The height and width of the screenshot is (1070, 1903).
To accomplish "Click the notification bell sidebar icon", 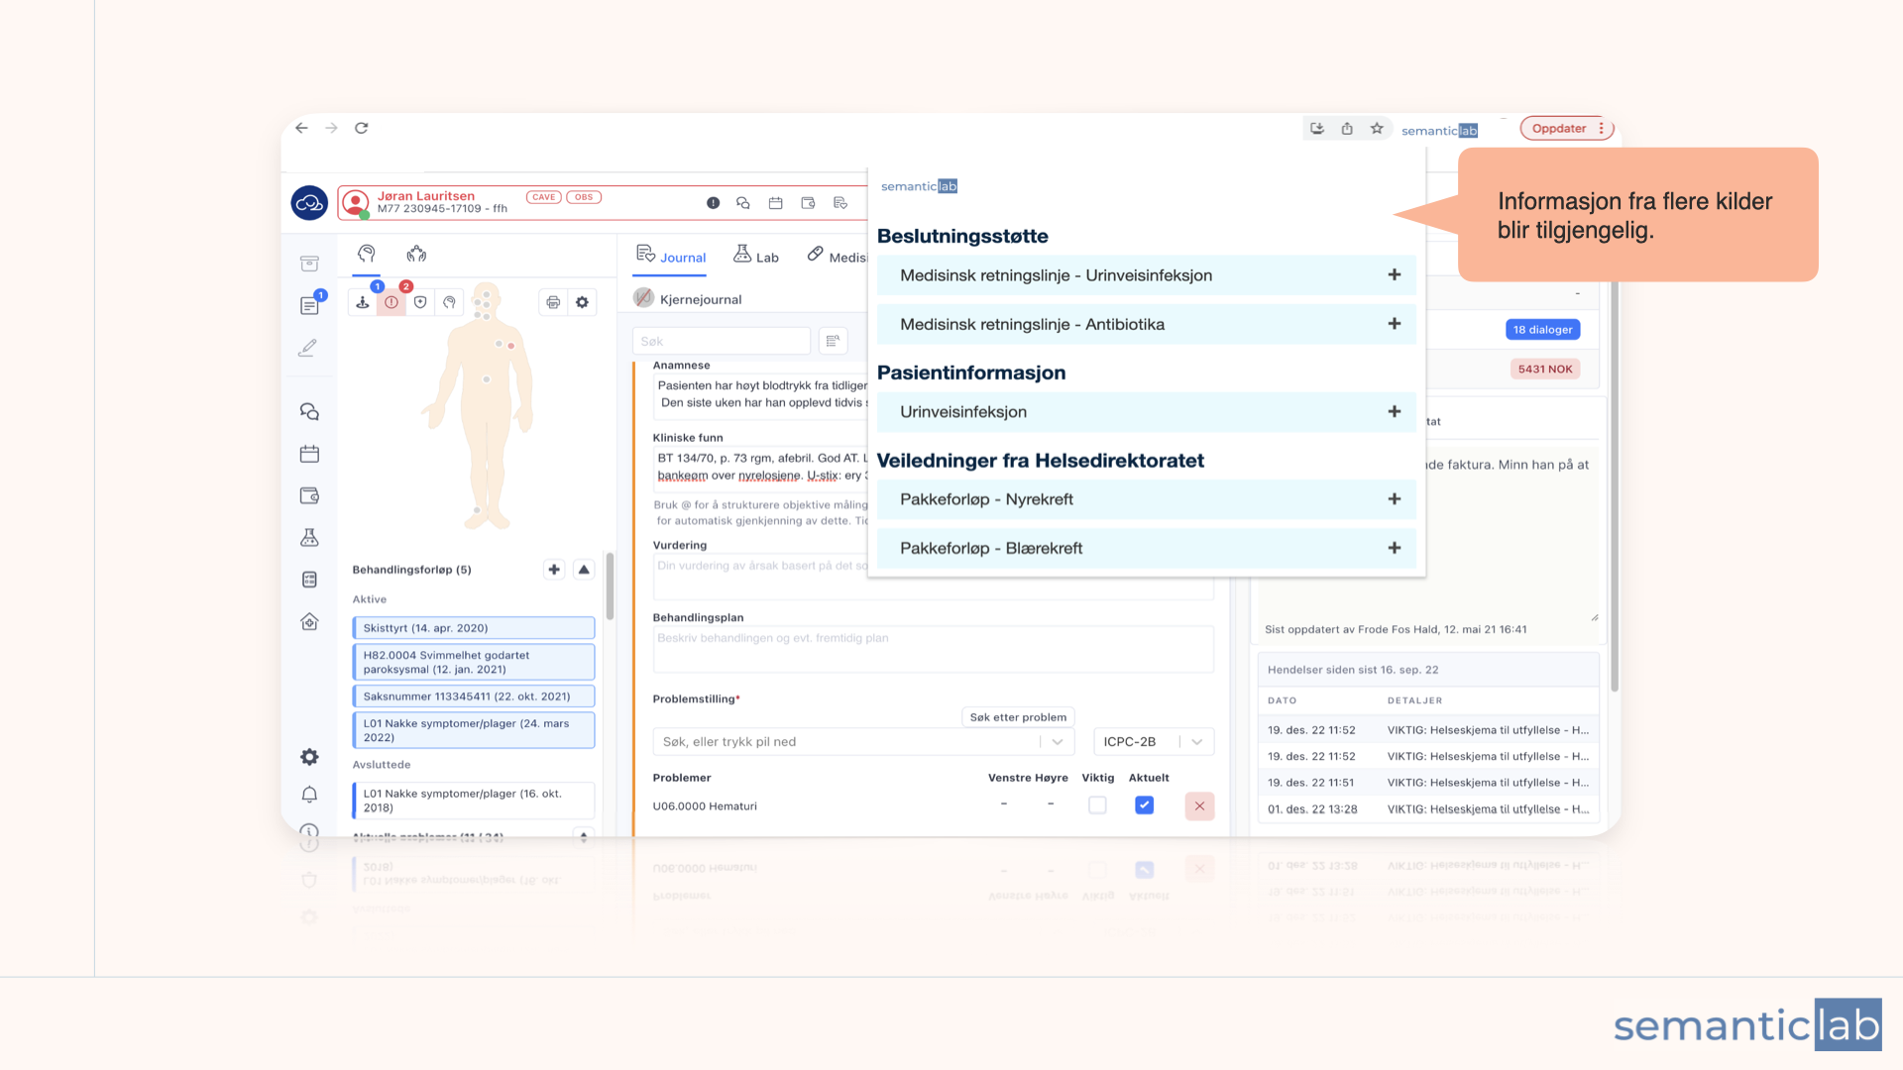I will 309,795.
